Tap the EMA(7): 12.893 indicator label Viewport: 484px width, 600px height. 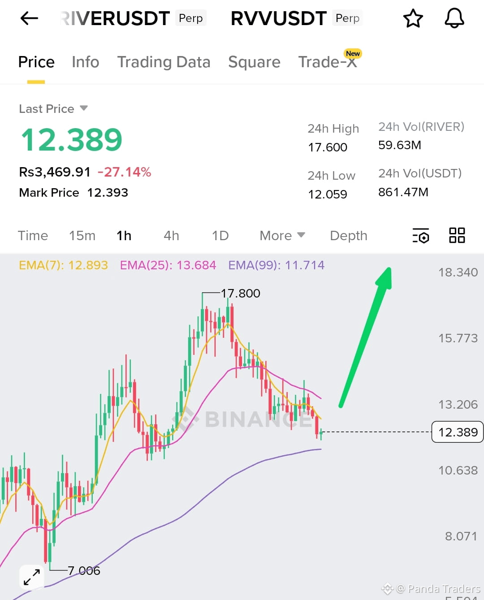63,265
